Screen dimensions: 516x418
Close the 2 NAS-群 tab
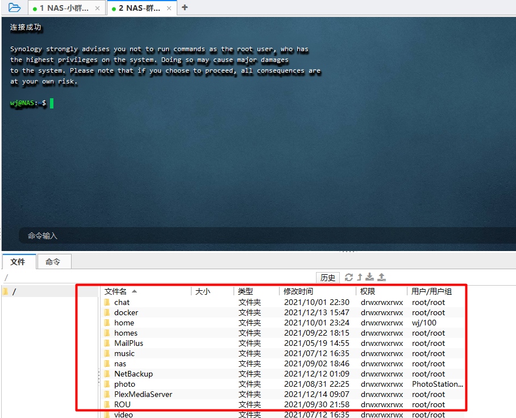[x=169, y=8]
